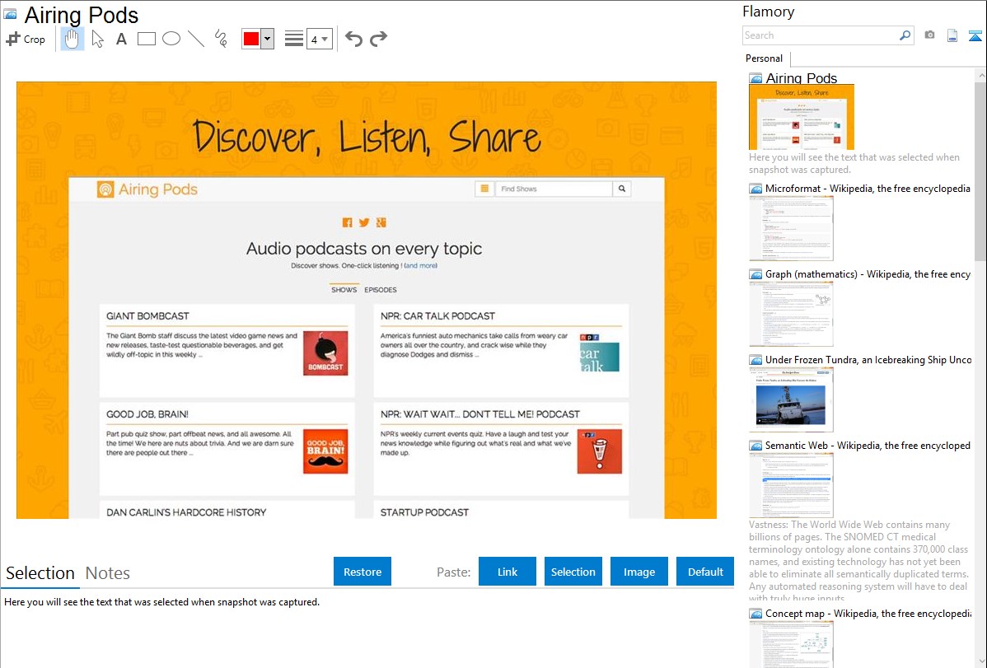
Task: Switch to the Personal tab
Action: pyautogui.click(x=764, y=58)
